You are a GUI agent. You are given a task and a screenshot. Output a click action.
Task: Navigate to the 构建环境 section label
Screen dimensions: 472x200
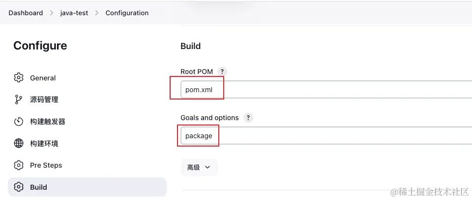tap(44, 143)
